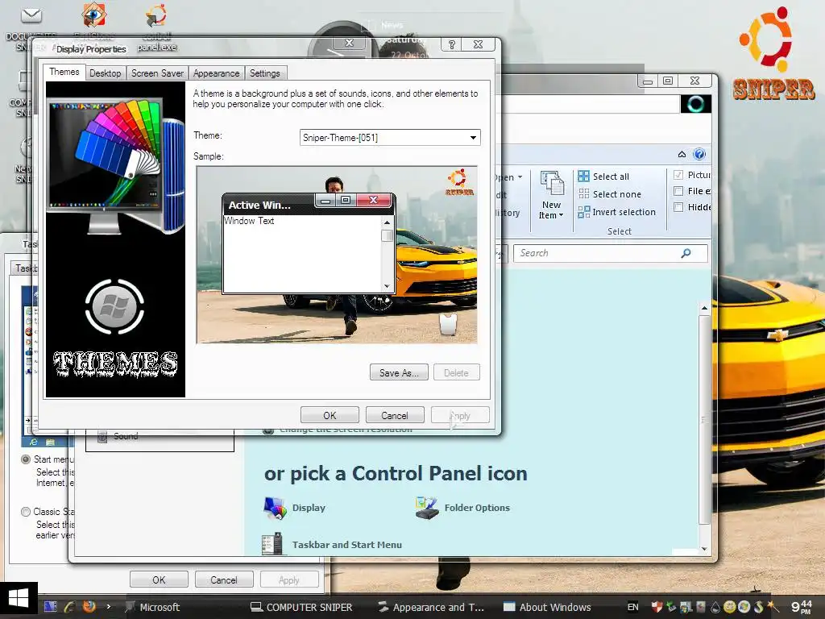Click Invert selection icon in ribbon
The height and width of the screenshot is (619, 825).
[x=583, y=212]
